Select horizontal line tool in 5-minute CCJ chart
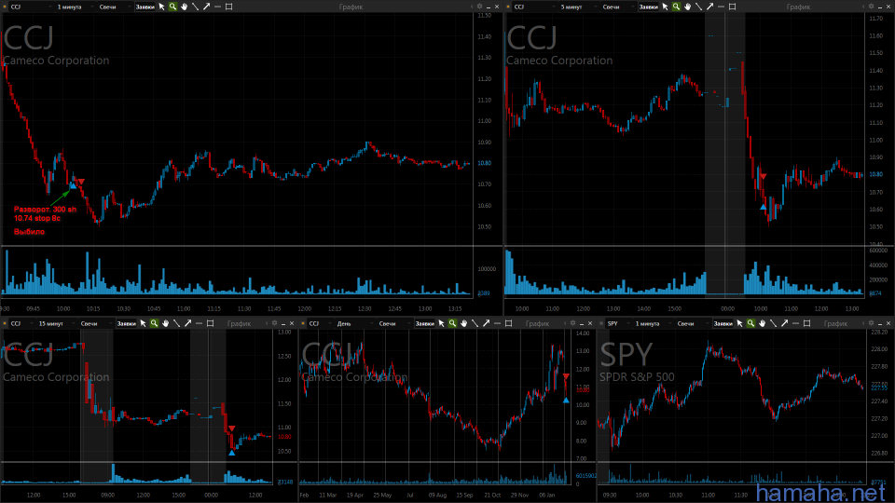 [x=721, y=7]
